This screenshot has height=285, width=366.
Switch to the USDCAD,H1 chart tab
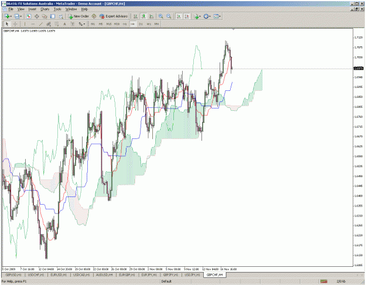tap(81, 275)
